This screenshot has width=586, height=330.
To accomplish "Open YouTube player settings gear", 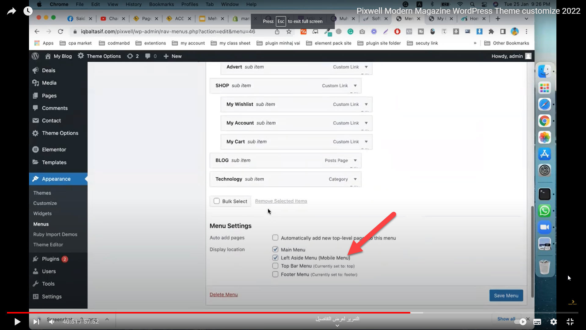I will tap(553, 322).
